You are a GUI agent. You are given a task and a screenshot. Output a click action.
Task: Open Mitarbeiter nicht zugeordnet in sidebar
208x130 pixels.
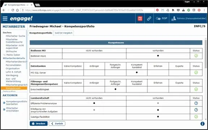(15, 47)
